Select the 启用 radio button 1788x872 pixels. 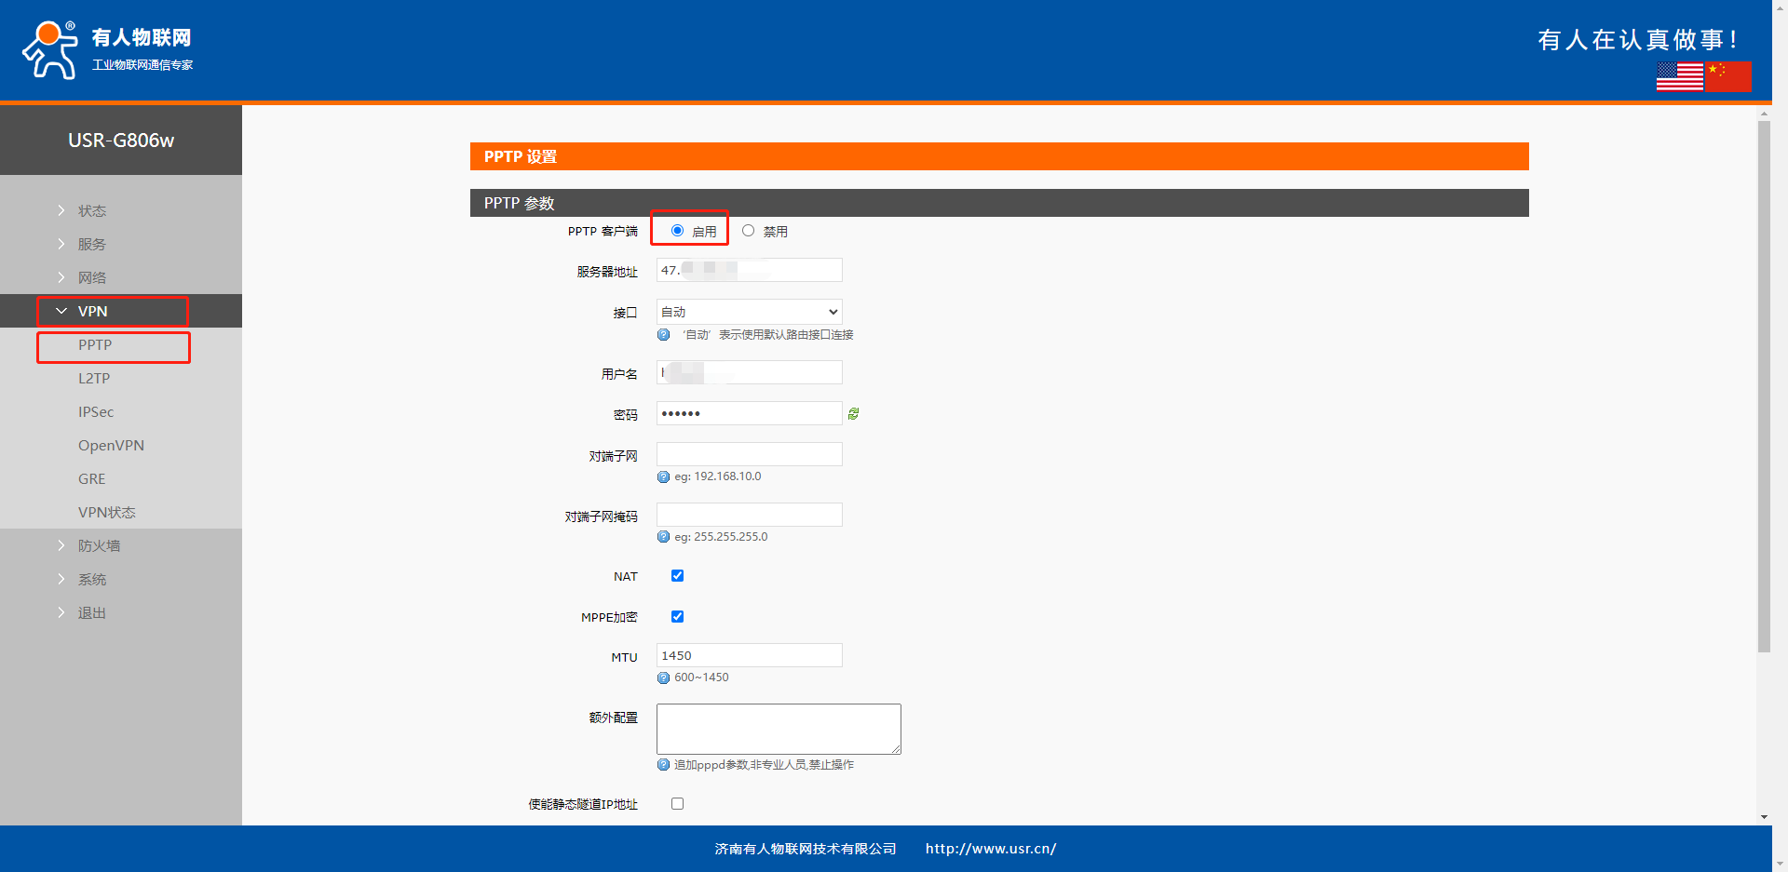pyautogui.click(x=677, y=231)
